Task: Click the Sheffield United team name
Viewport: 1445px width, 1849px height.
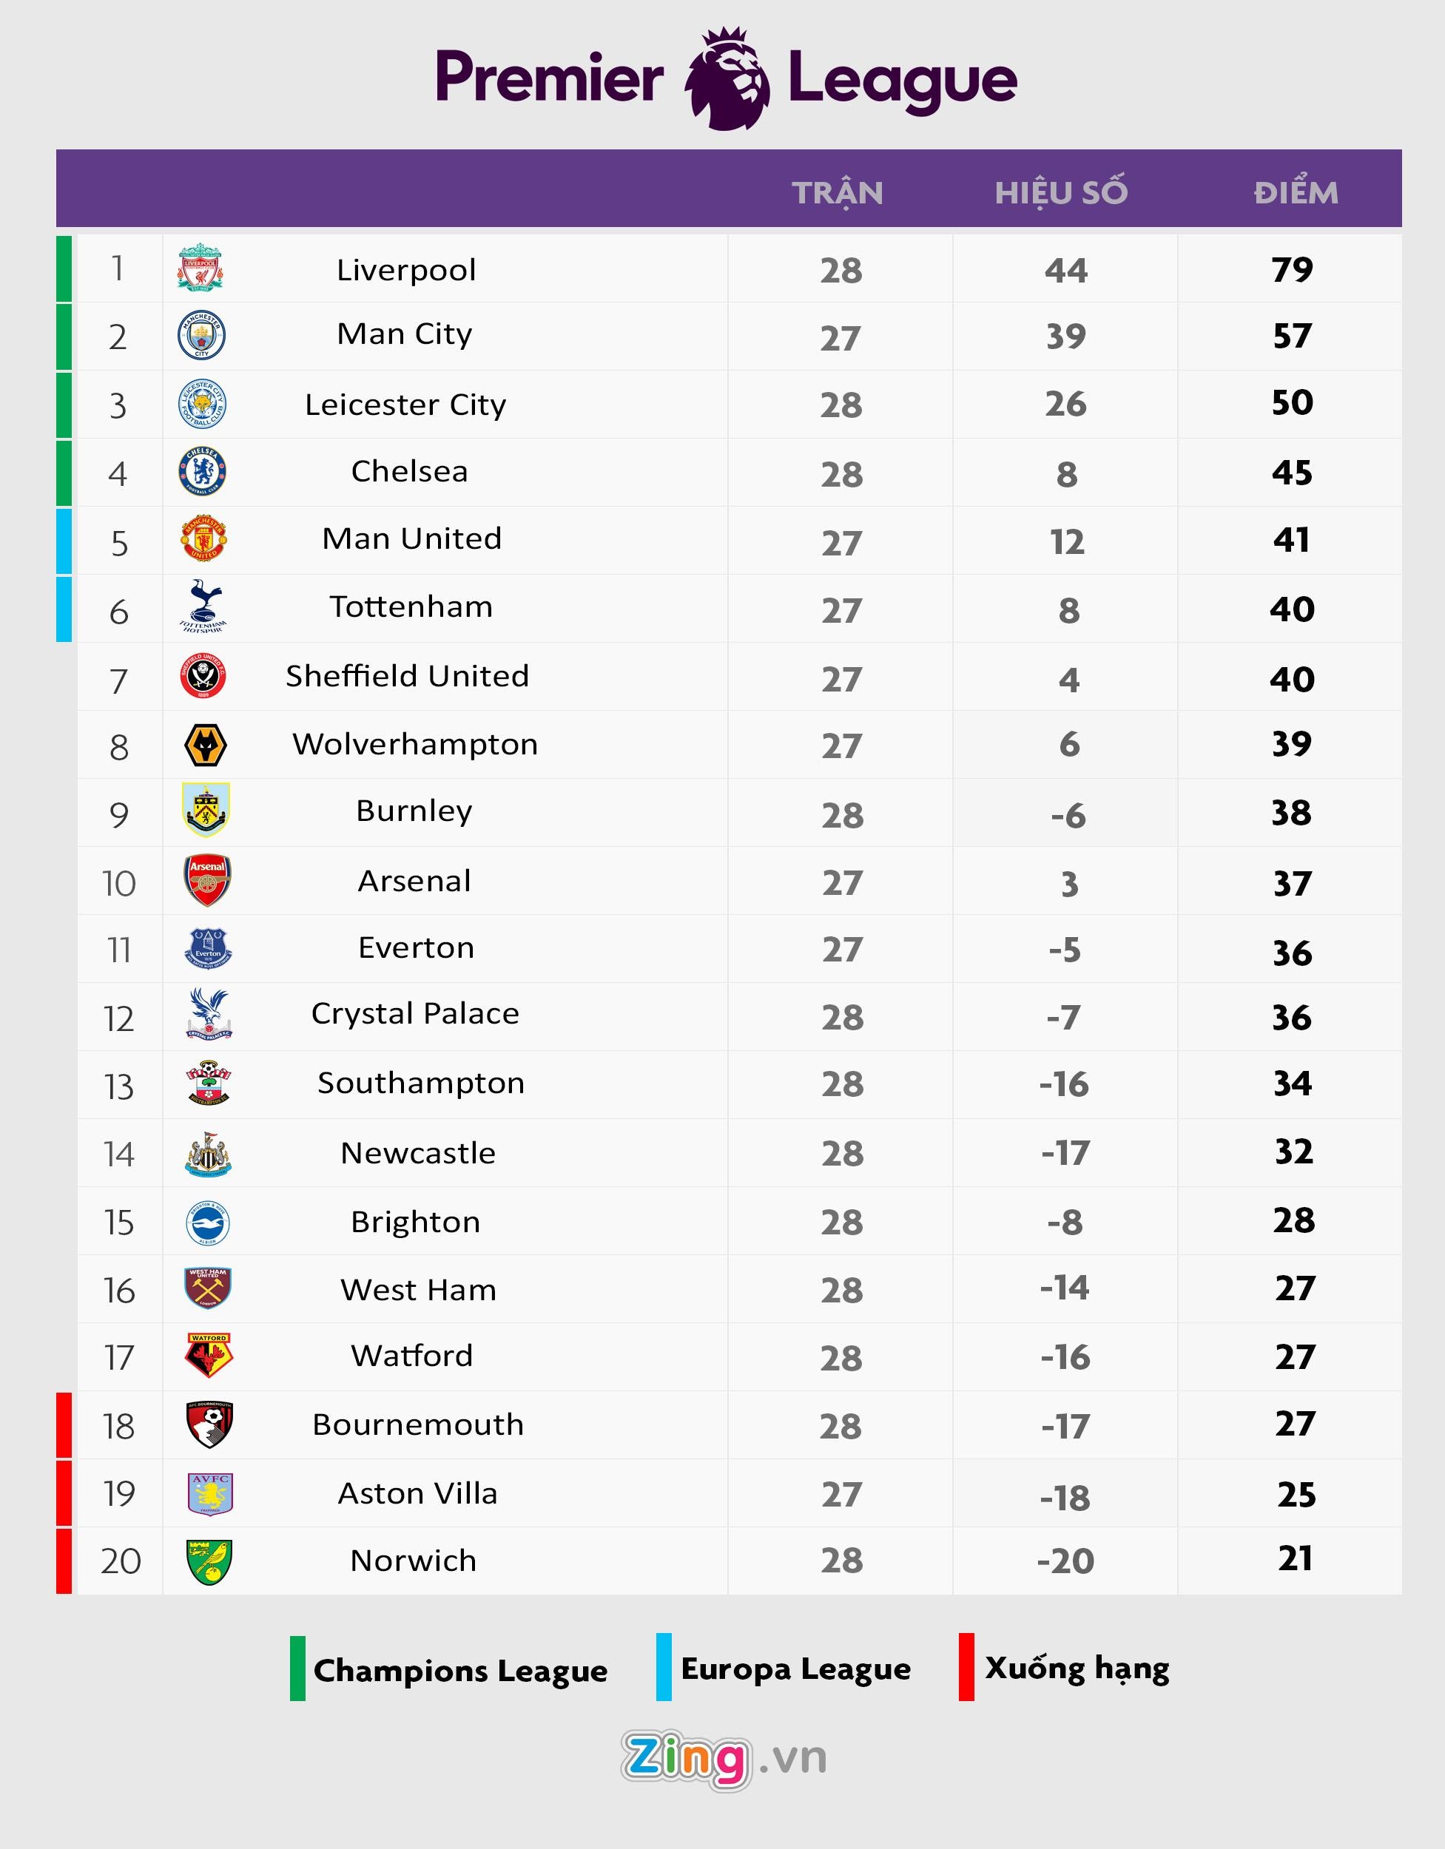Action: 408,675
